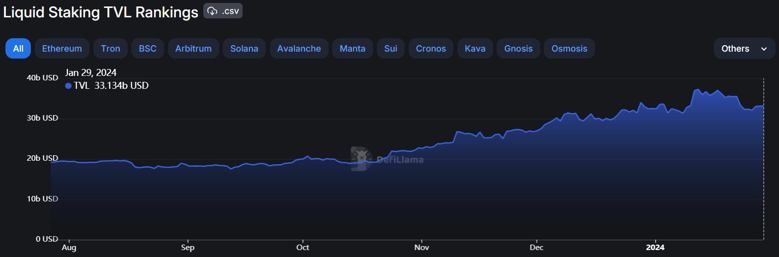Open the Others chains dropdown
The width and height of the screenshot is (779, 257).
coord(744,49)
